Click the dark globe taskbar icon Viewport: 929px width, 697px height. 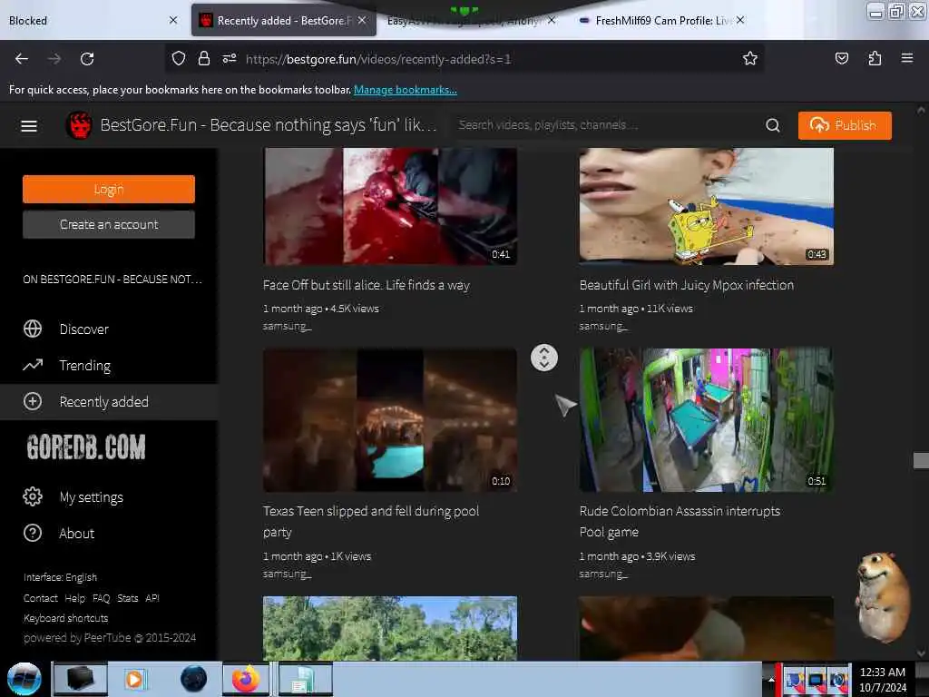pyautogui.click(x=194, y=679)
